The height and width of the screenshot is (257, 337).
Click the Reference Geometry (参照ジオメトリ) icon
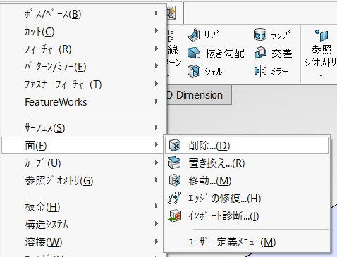[x=321, y=35]
